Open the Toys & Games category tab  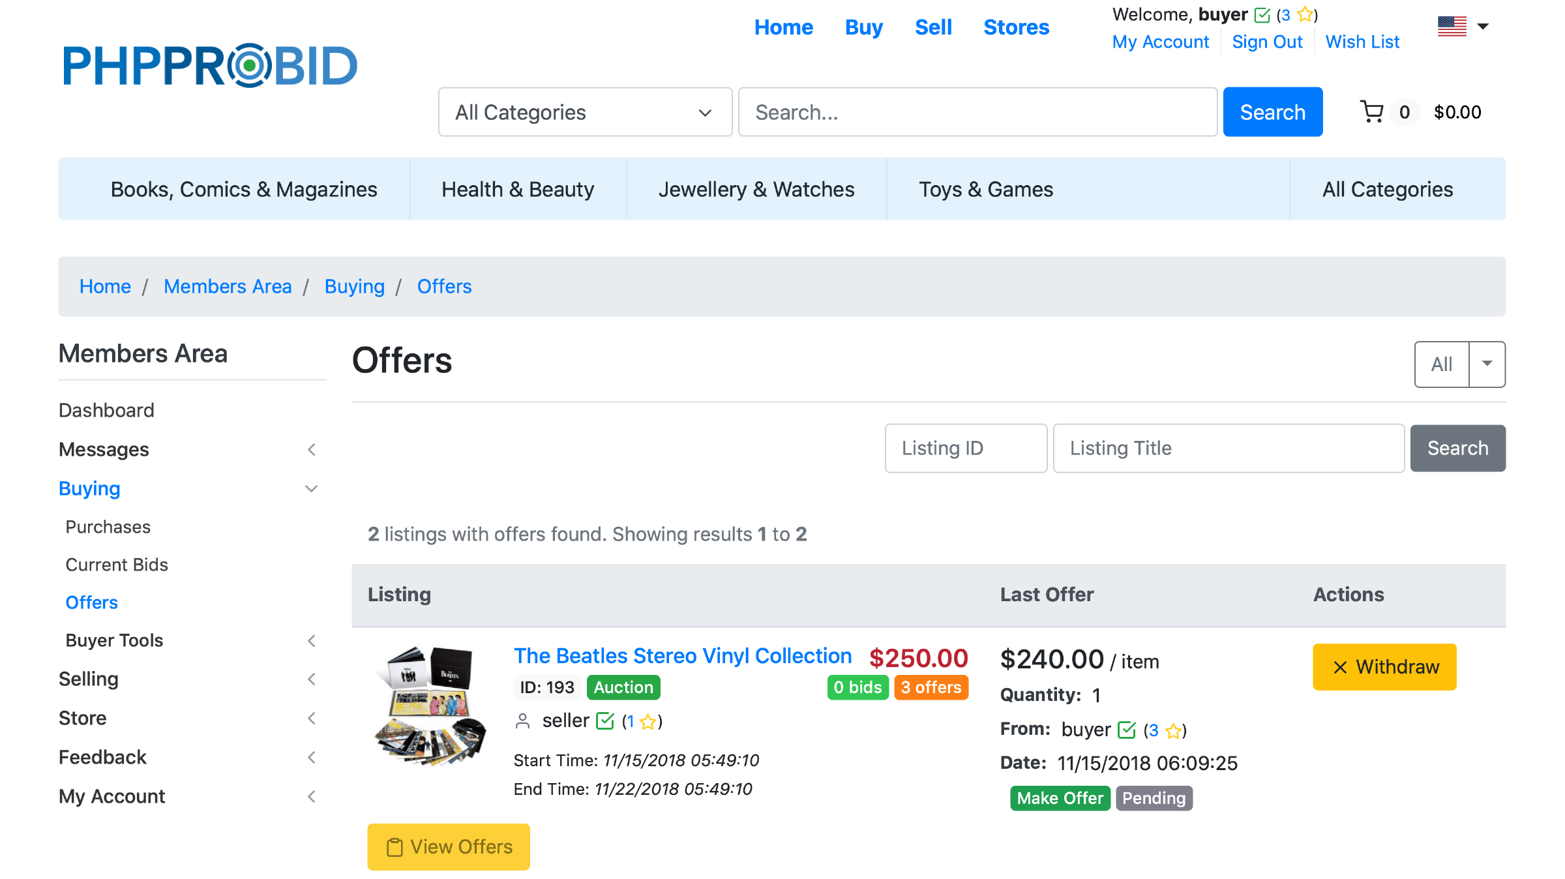(x=985, y=189)
